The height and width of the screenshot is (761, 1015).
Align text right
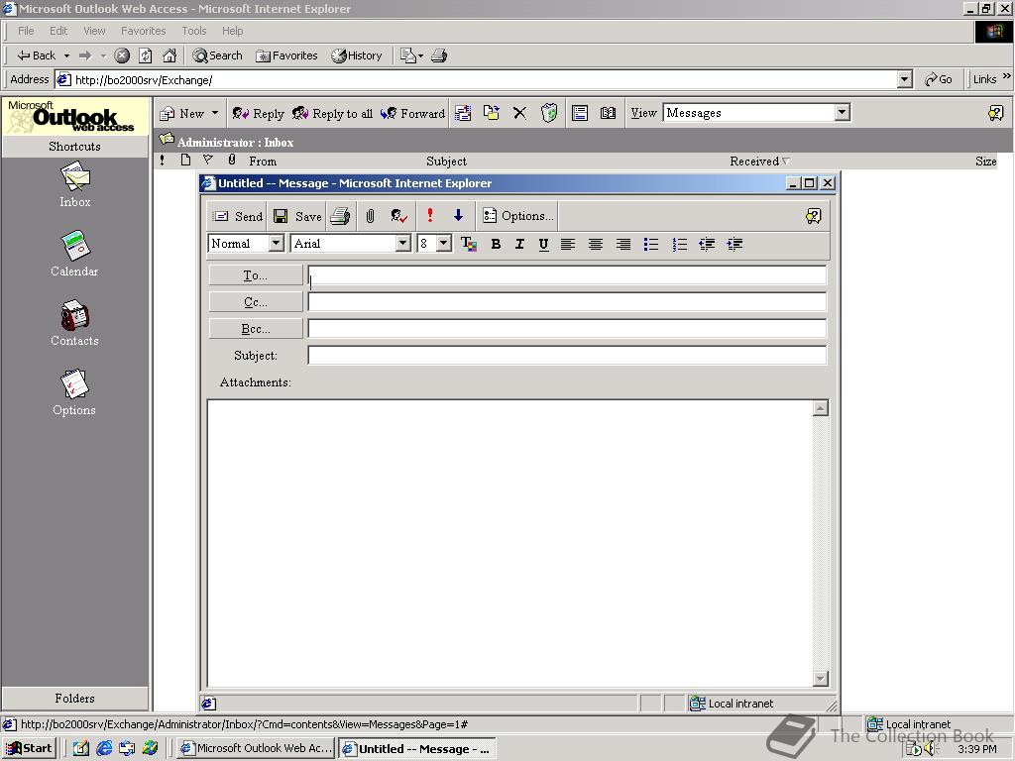pos(622,244)
